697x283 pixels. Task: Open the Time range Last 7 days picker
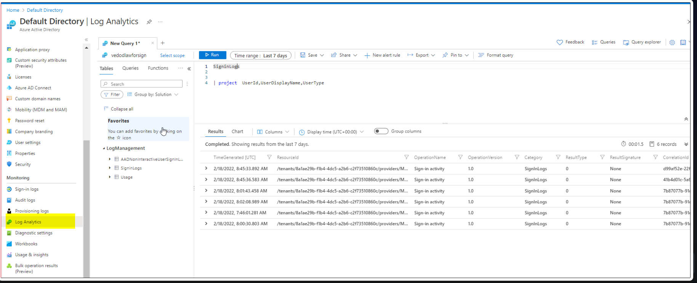click(x=261, y=55)
